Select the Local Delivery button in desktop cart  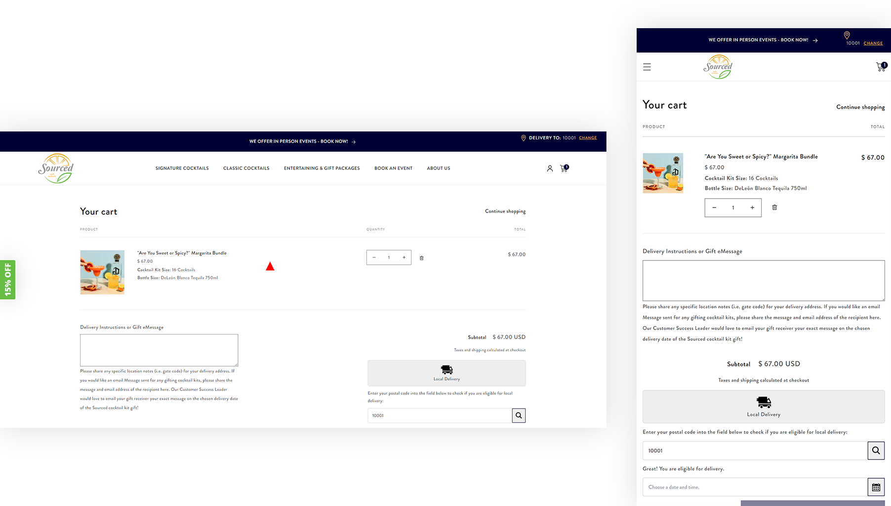tap(446, 373)
